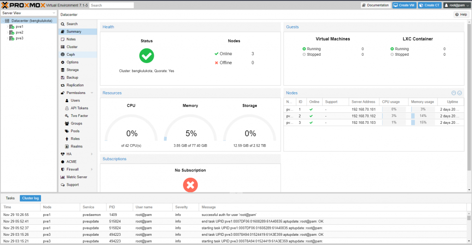Viewport: 472px width, 245px height.
Task: Open Documentation
Action: tap(376, 5)
